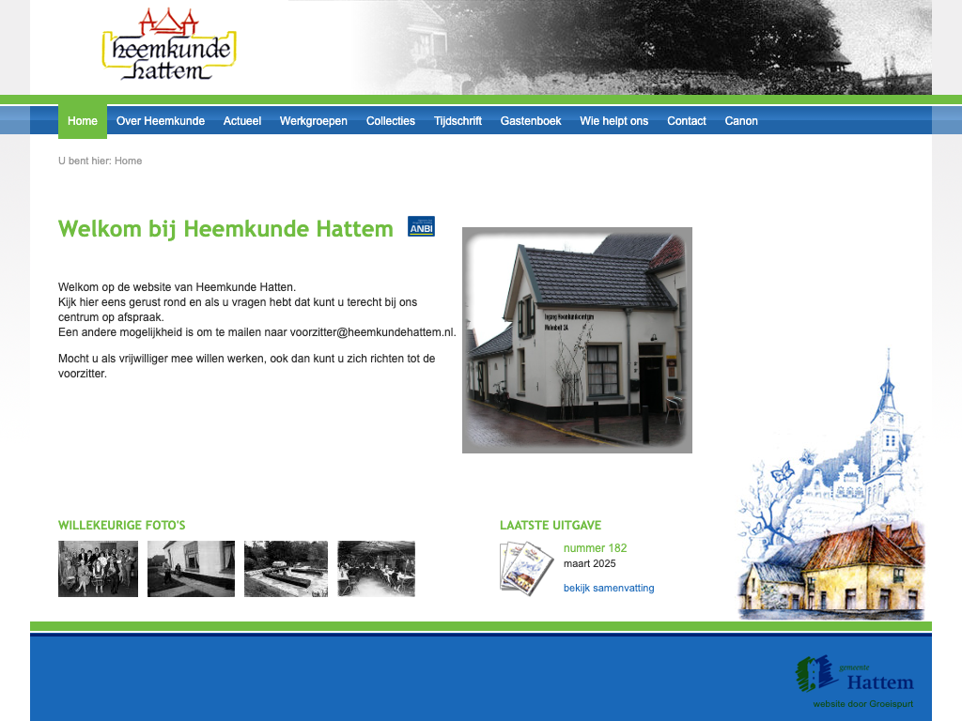The width and height of the screenshot is (962, 721).
Task: Click the watercolor Hattem church illustration
Action: point(831,484)
